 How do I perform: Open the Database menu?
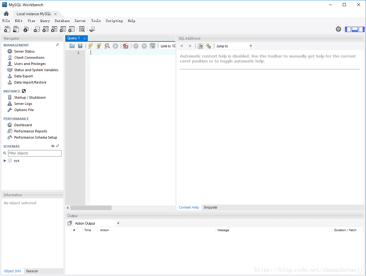(62, 21)
